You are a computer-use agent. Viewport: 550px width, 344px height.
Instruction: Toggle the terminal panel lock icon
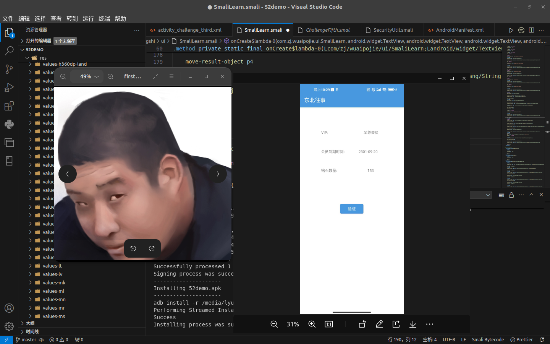point(511,195)
